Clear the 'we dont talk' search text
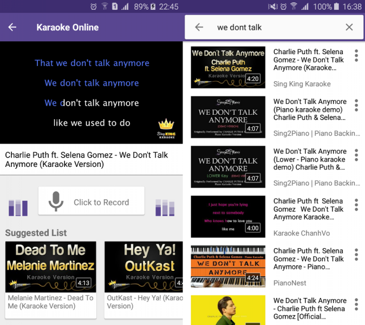Viewport: 365px width, 325px height. click(349, 27)
